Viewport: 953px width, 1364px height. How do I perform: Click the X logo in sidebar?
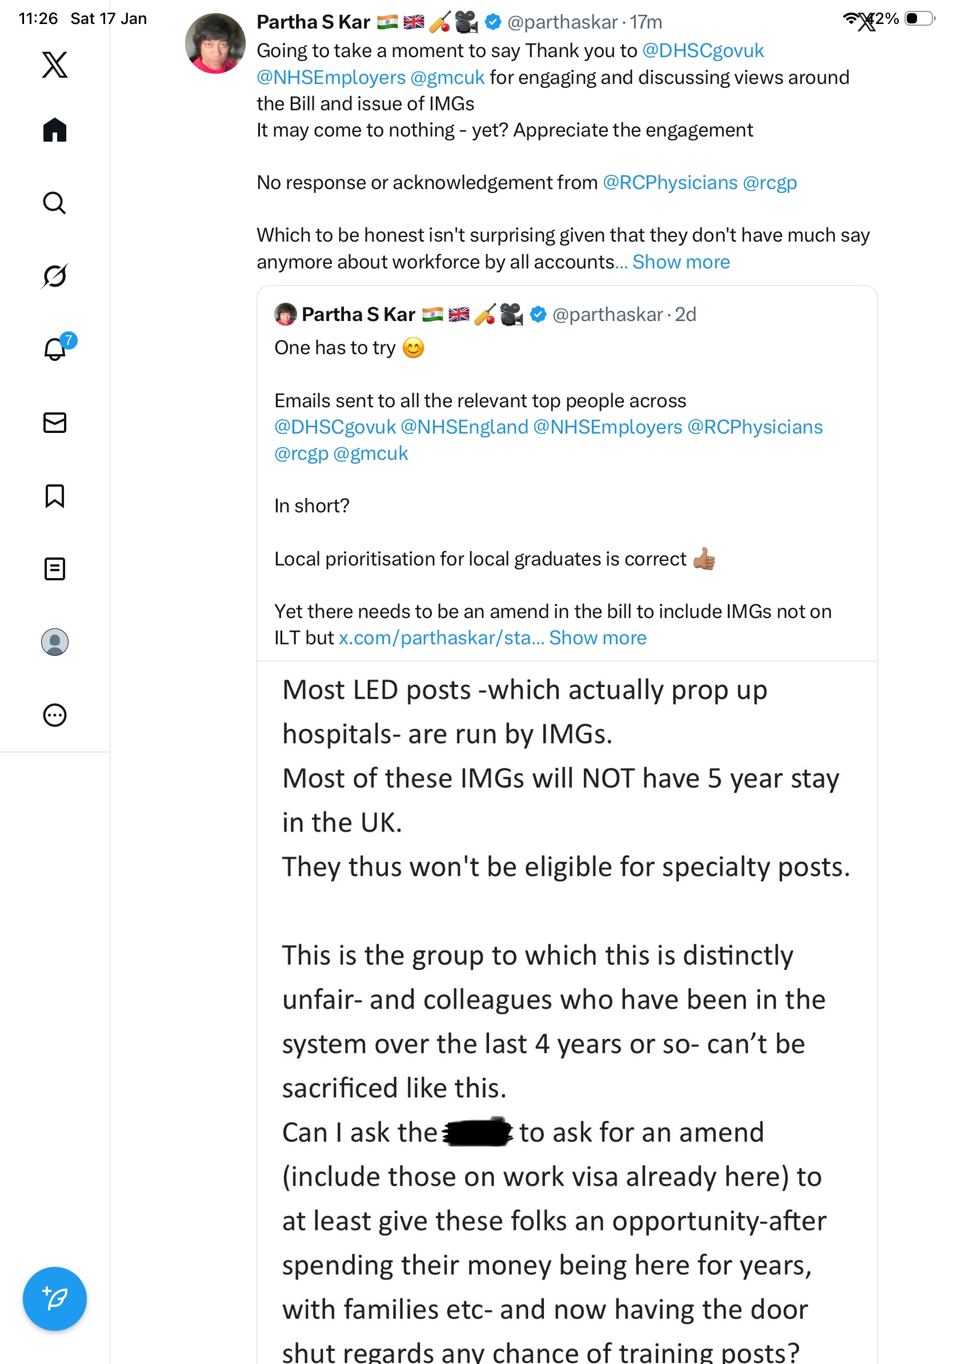click(x=55, y=65)
